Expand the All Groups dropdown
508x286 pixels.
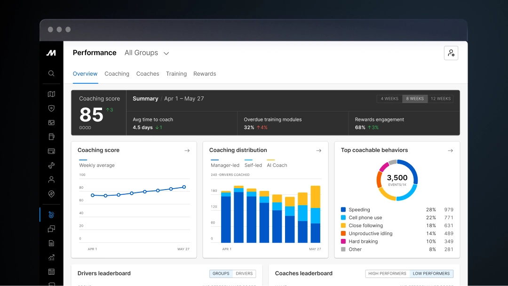pyautogui.click(x=147, y=53)
